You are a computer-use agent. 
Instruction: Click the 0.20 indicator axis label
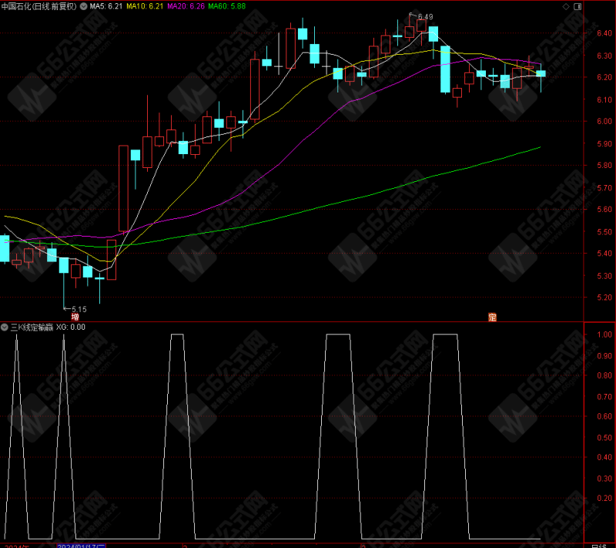[x=604, y=498]
